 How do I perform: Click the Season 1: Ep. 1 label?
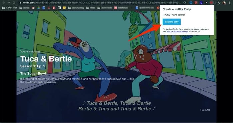click(33, 66)
